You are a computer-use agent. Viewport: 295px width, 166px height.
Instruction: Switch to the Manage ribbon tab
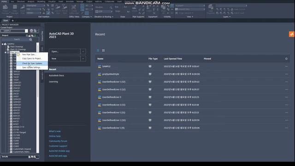[80, 1]
